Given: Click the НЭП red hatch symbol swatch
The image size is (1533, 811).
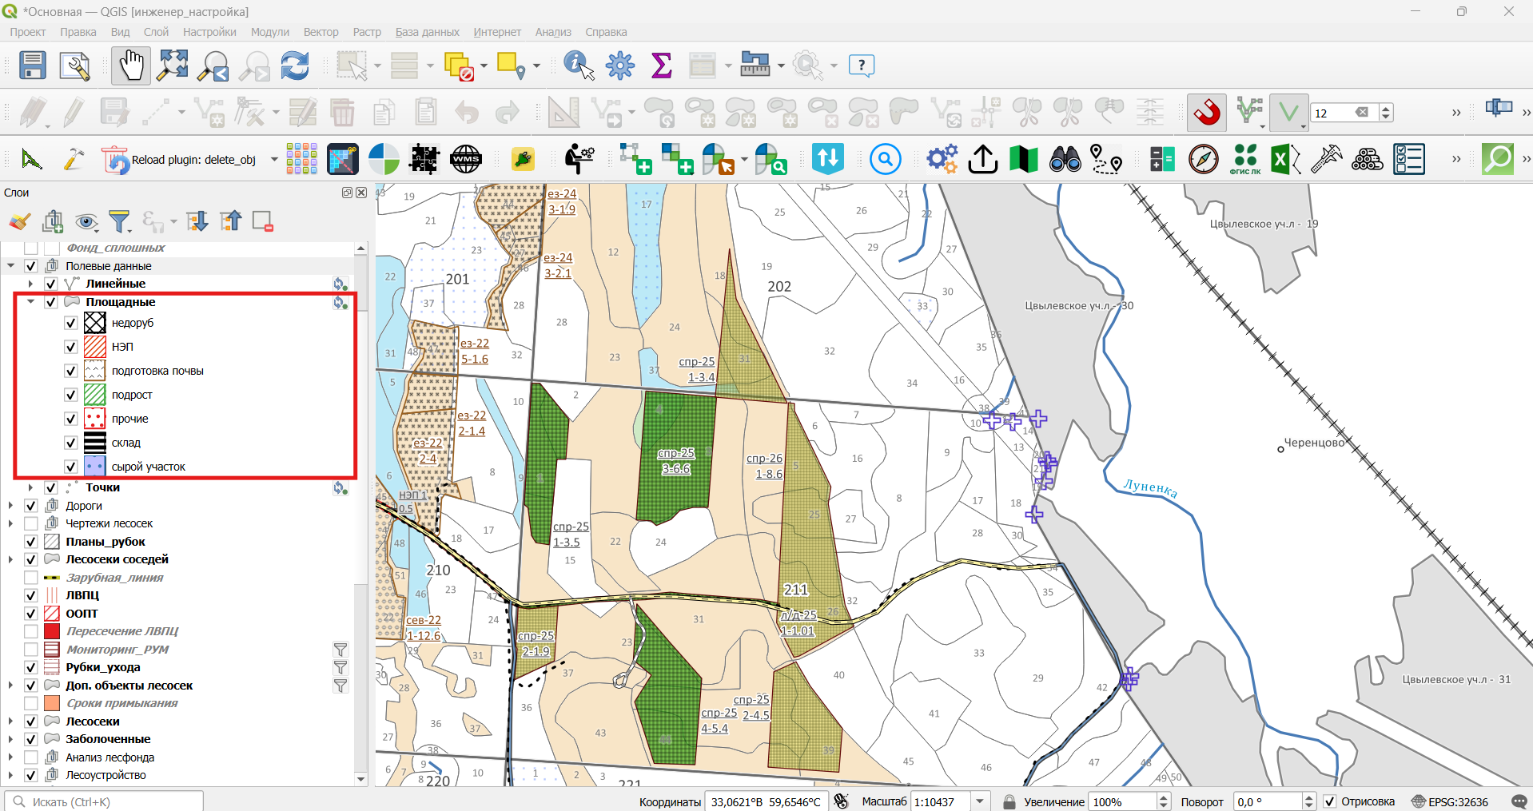Looking at the screenshot, I should click(x=95, y=347).
